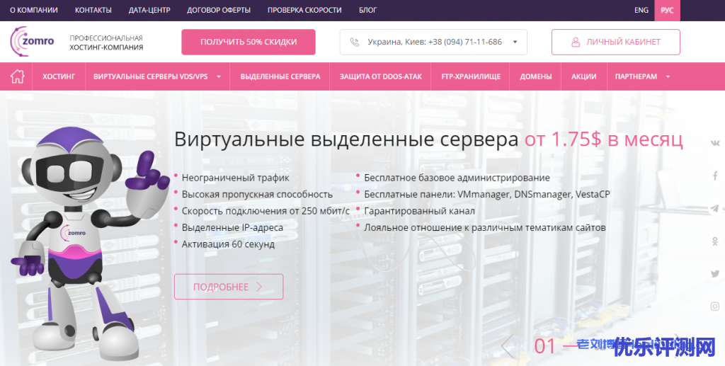Open the Instagram social icon
Screen dimensions: 725x366
(715, 307)
